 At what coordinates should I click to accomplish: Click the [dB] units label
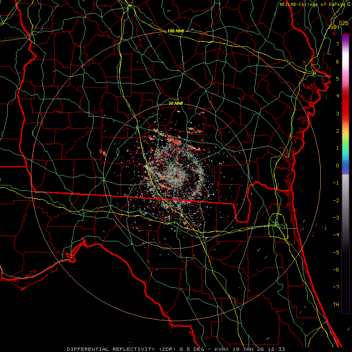(x=334, y=27)
